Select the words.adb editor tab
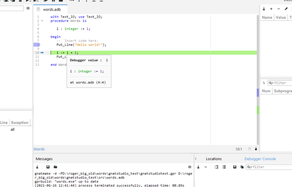This screenshot has width=292, height=187. (50, 9)
